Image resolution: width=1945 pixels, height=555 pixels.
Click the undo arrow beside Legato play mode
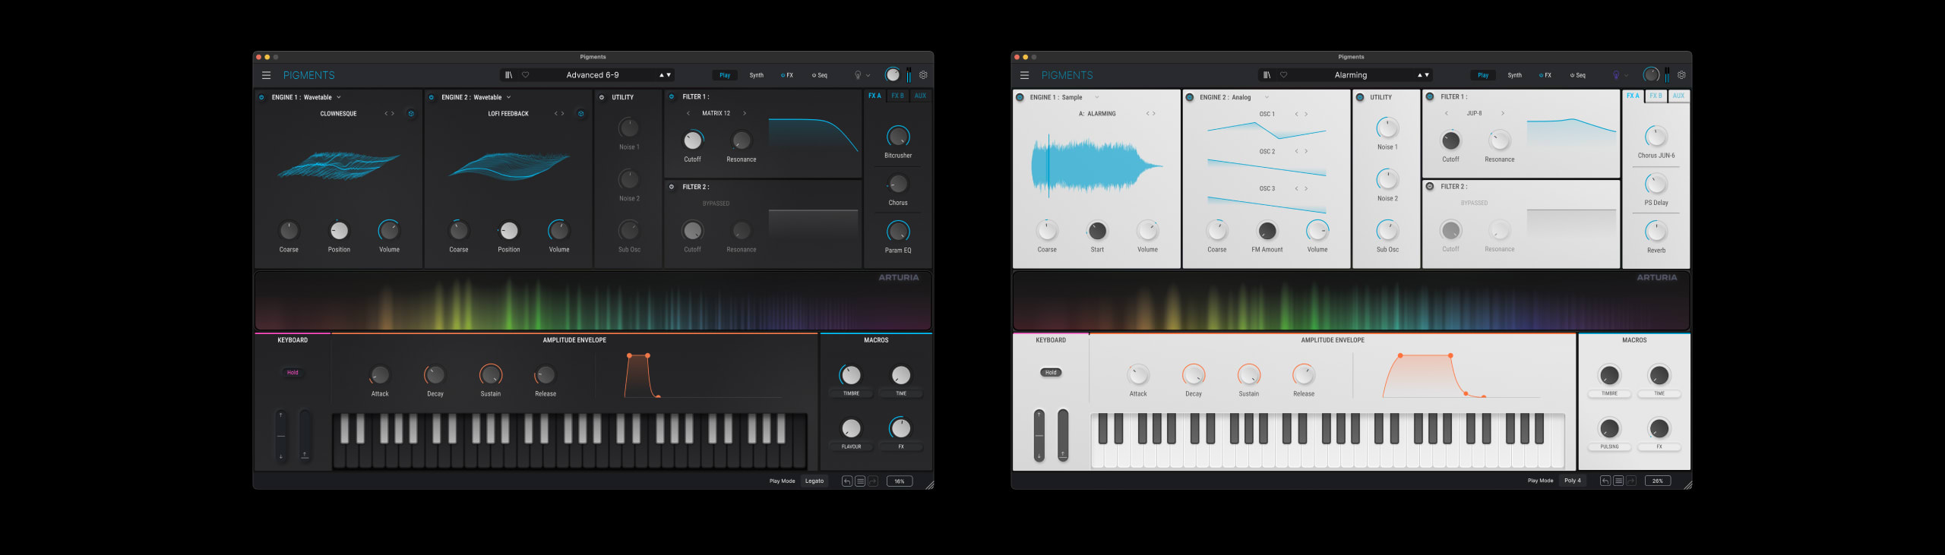coord(846,481)
